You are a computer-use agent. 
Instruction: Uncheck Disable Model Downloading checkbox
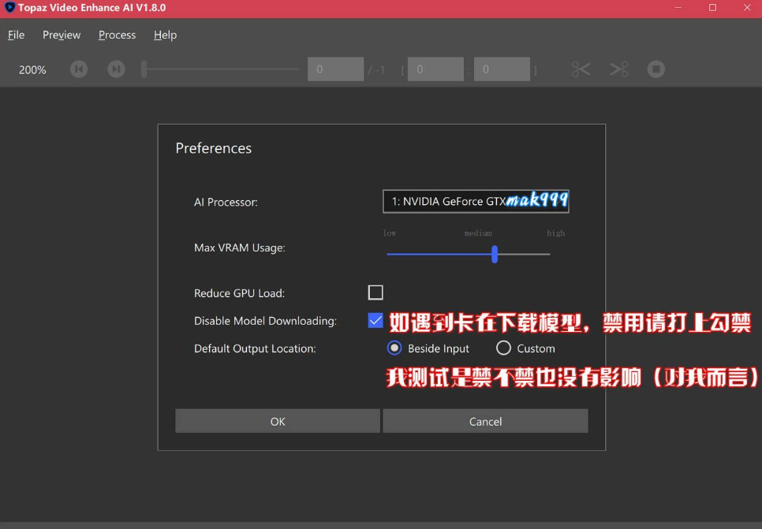[375, 321]
